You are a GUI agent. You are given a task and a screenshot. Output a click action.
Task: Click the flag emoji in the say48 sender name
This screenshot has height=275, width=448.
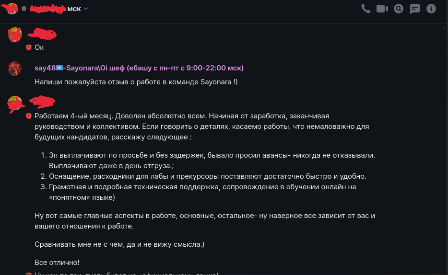(x=59, y=68)
